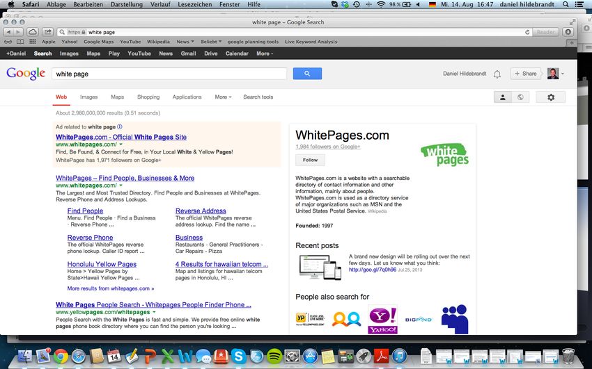Switch to personal results view

(x=503, y=97)
